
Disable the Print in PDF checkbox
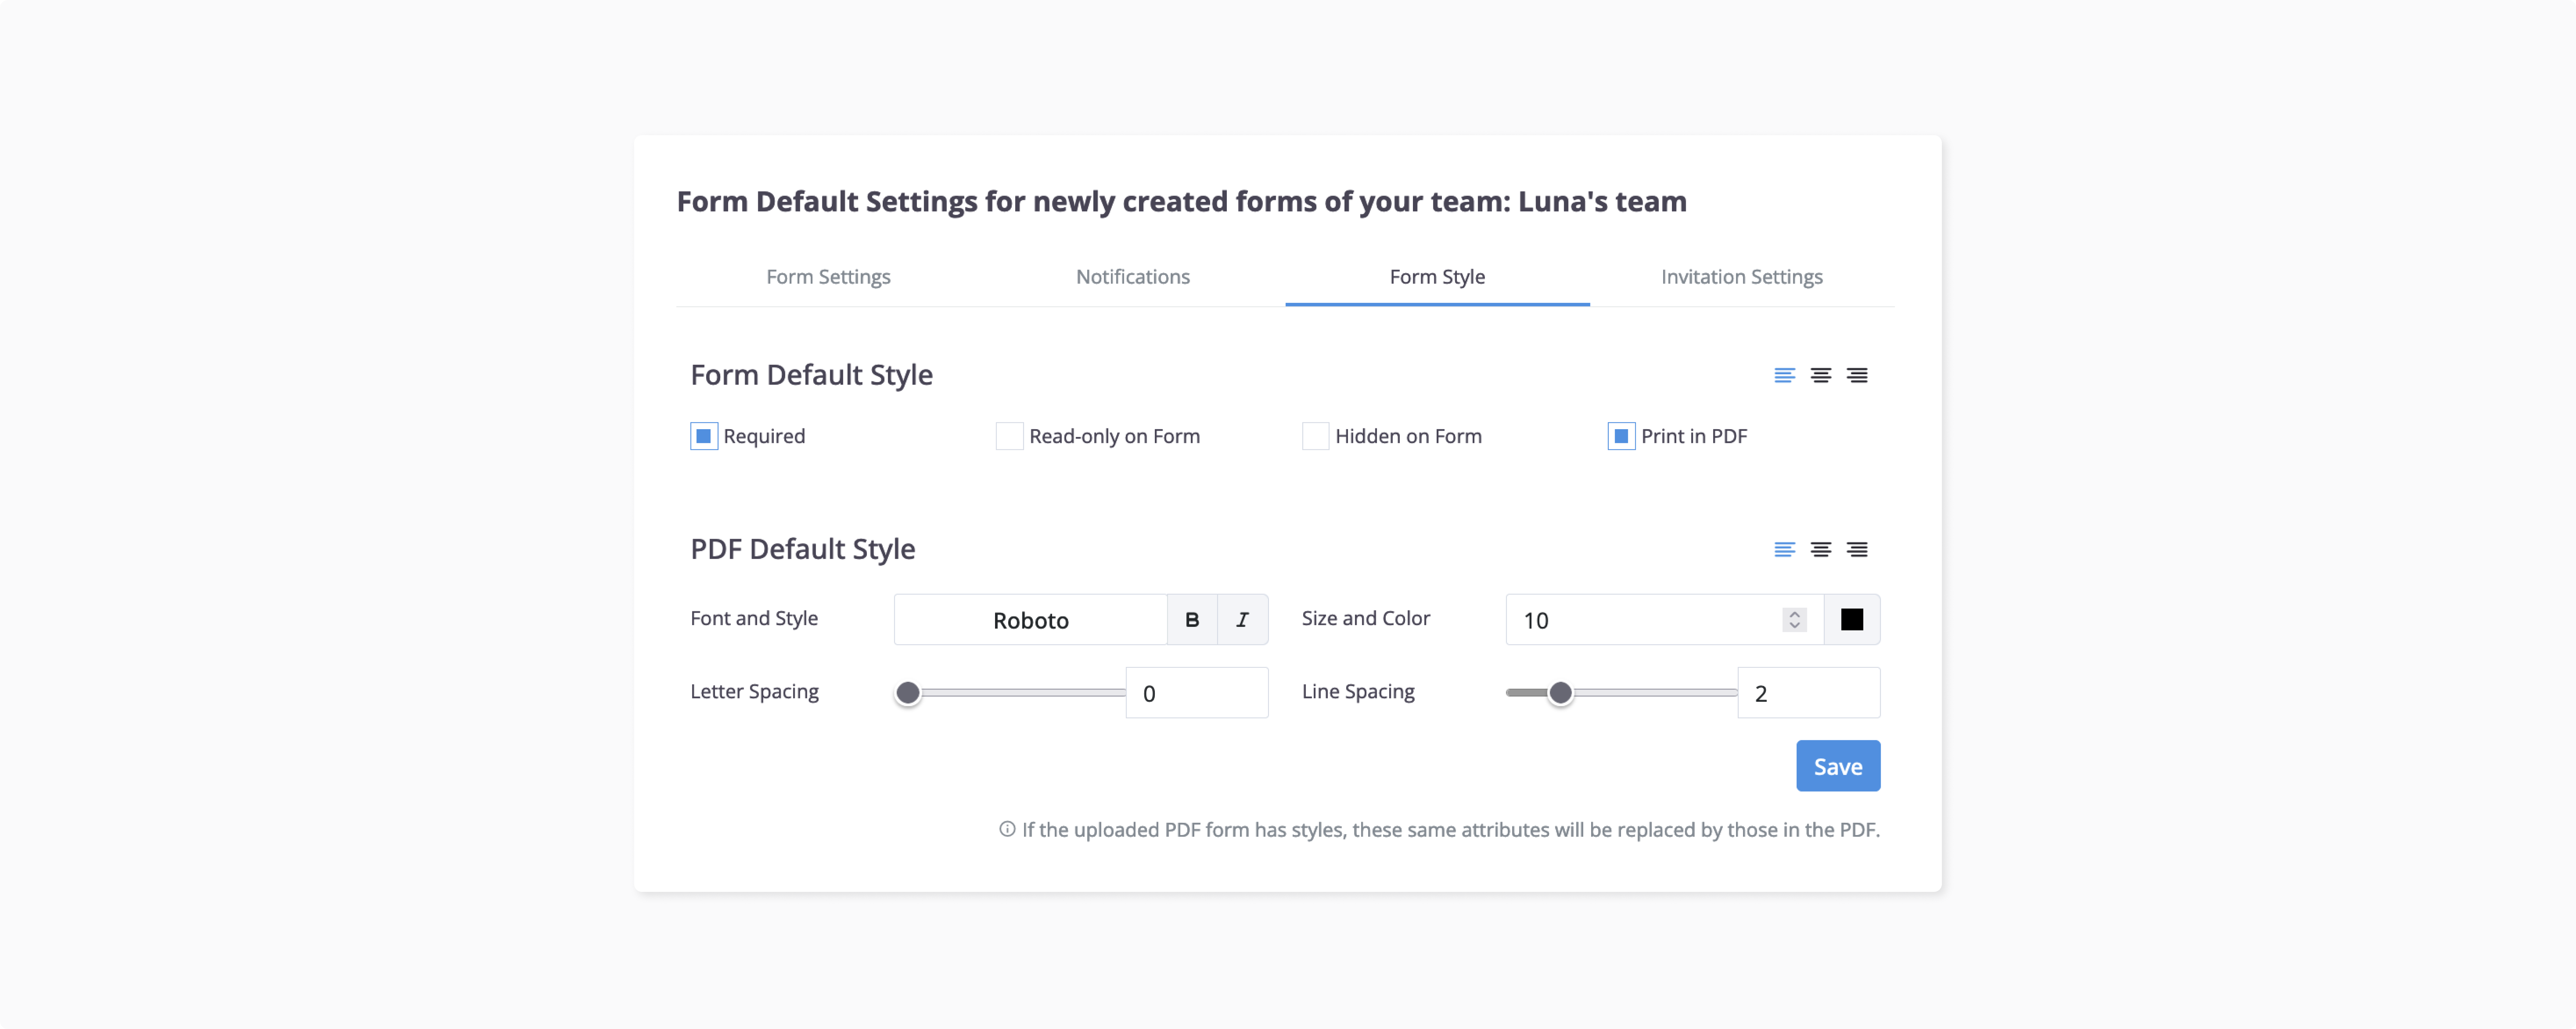1621,436
